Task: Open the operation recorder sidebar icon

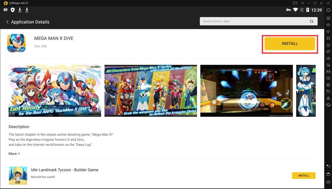Action: pos(328,45)
